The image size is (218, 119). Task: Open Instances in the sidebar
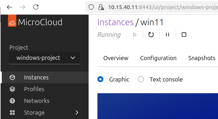pos(45,77)
